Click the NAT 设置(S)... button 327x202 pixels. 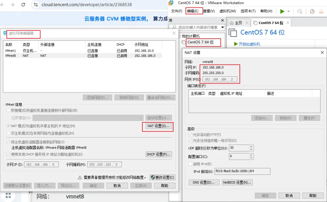click(x=158, y=126)
